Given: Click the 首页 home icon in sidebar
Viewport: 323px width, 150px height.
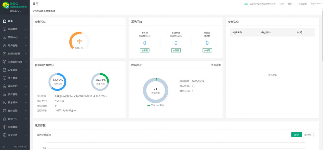Looking at the screenshot, I should pyautogui.click(x=4, y=21).
